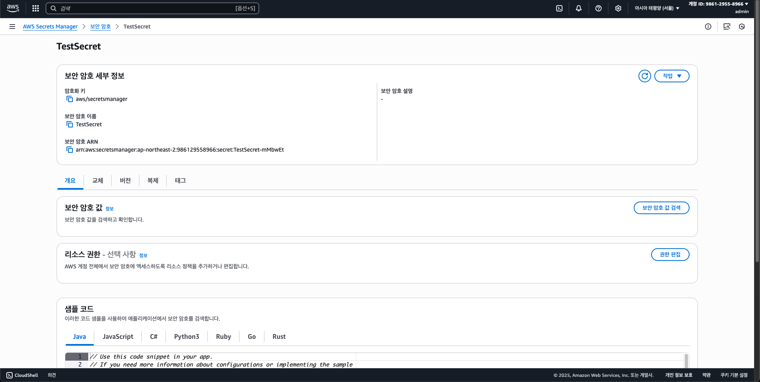Select the Go sample code tab

[x=252, y=336]
